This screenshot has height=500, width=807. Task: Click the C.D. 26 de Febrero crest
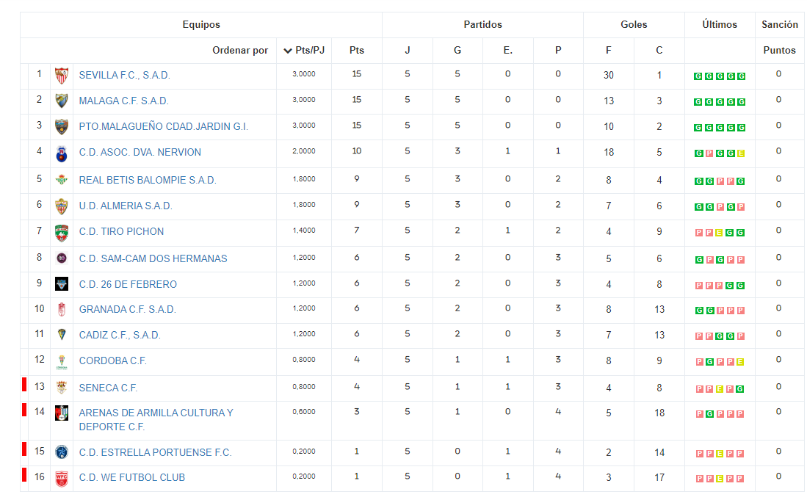(x=61, y=284)
